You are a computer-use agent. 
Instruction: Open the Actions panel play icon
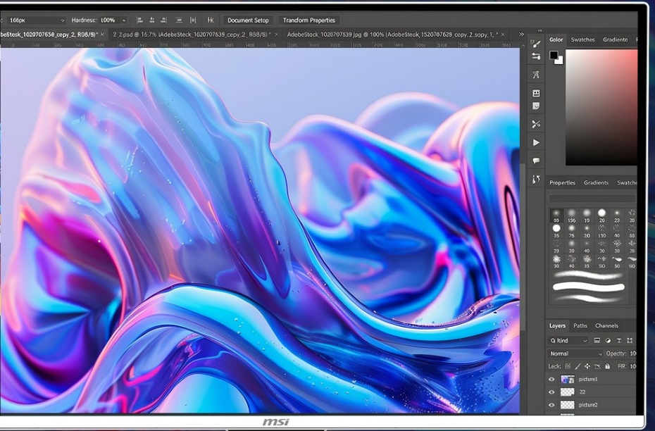tap(536, 143)
